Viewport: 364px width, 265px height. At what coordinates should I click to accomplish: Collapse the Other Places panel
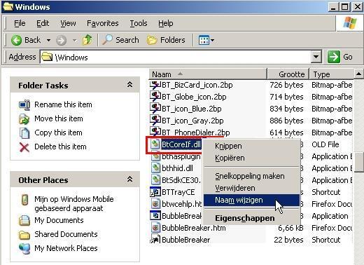129,179
